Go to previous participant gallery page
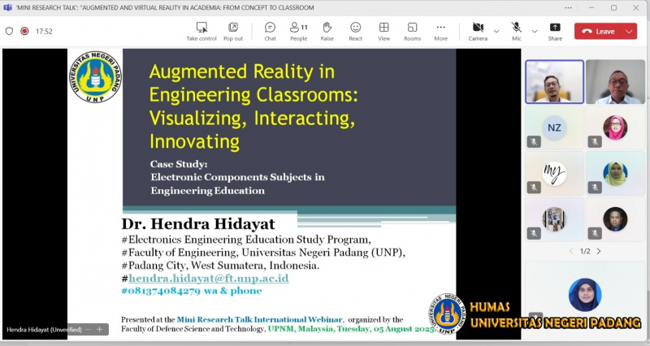The width and height of the screenshot is (650, 346). pos(571,251)
